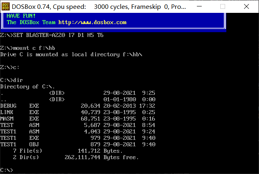Close the DOSBox window
259x174 pixels.
click(x=246, y=6)
